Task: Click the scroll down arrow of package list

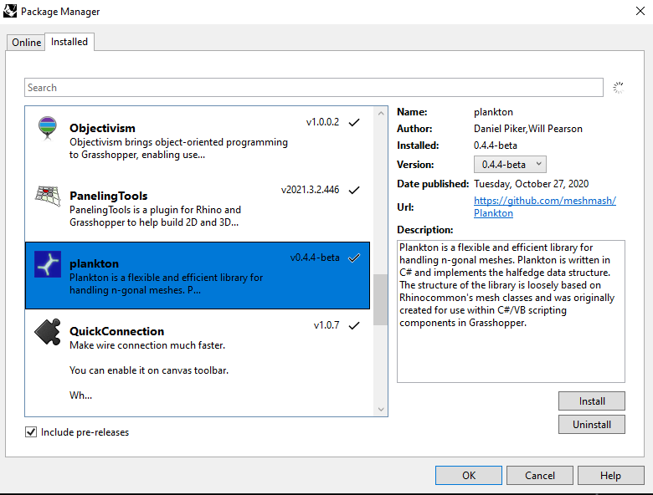Action: 381,410
